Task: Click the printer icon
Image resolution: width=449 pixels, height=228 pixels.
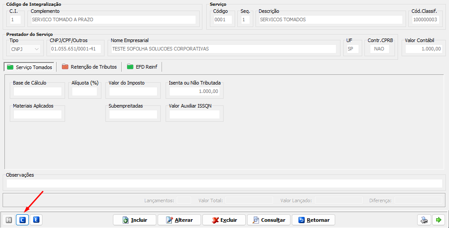Action: coord(424,220)
